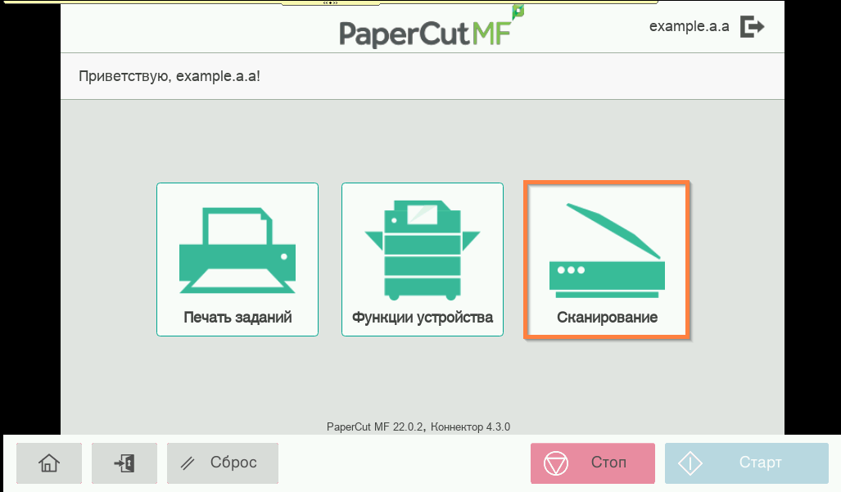Image resolution: width=841 pixels, height=492 pixels.
Task: Select the Сканирование label
Action: pyautogui.click(x=607, y=317)
